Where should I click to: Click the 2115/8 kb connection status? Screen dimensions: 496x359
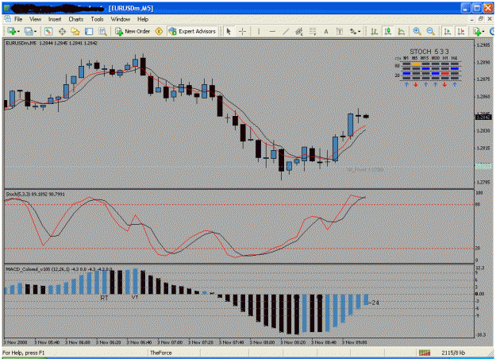point(453,353)
